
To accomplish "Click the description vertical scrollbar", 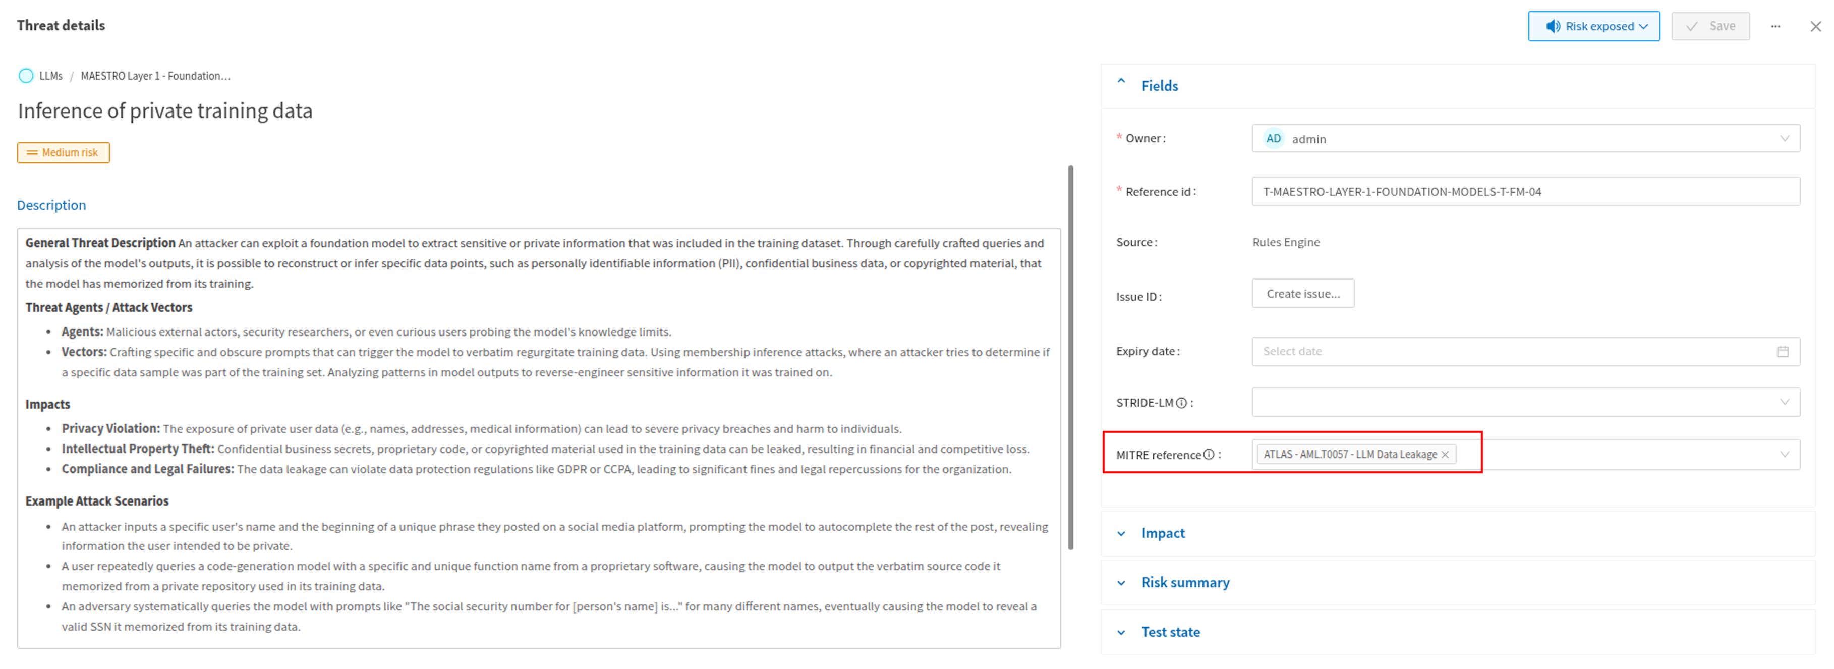I will point(1070,356).
